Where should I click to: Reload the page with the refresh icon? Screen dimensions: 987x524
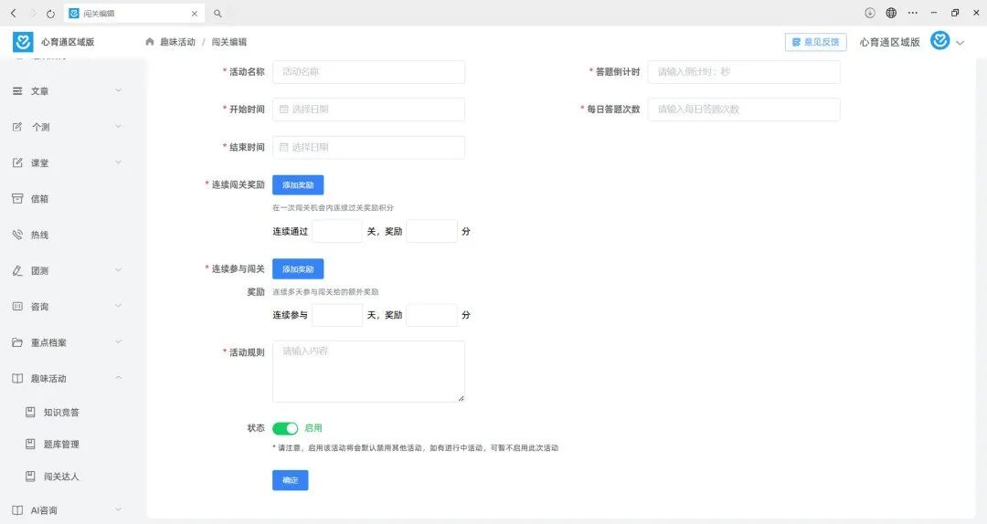tap(50, 13)
